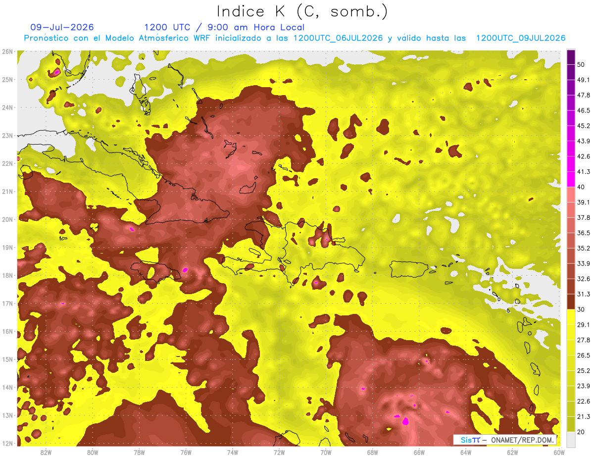
Task: Click the "27.8" value on the color scale
Action: point(584,340)
